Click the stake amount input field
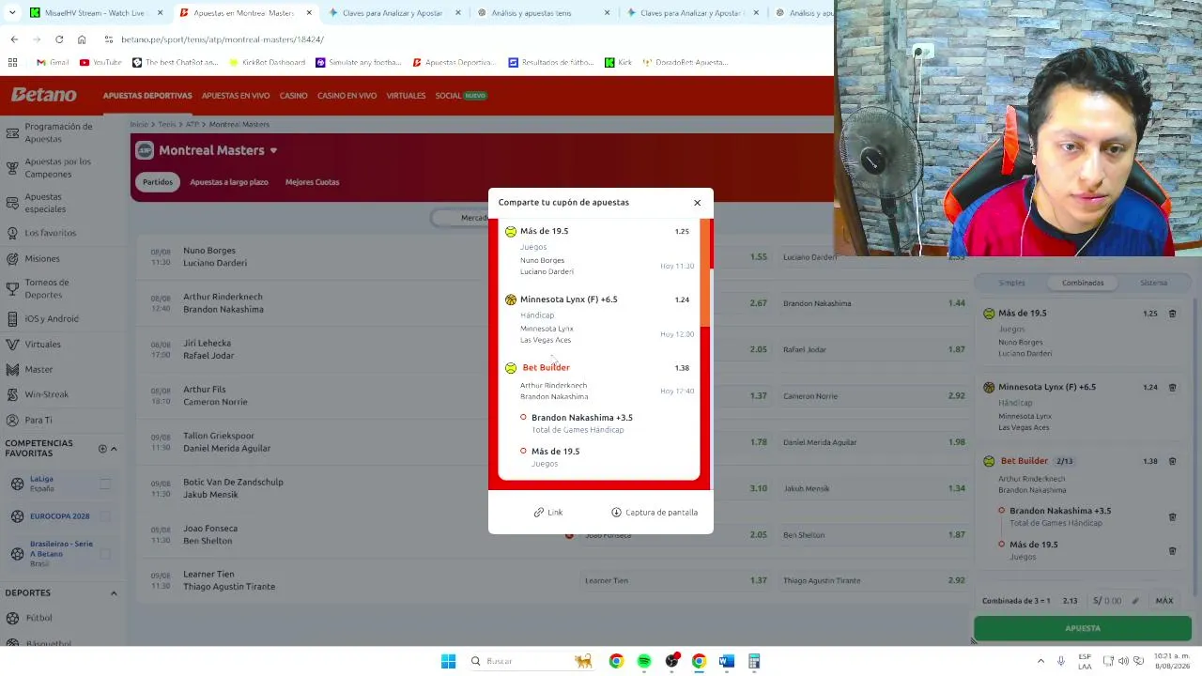The height and width of the screenshot is (676, 1202). pyautogui.click(x=1115, y=601)
